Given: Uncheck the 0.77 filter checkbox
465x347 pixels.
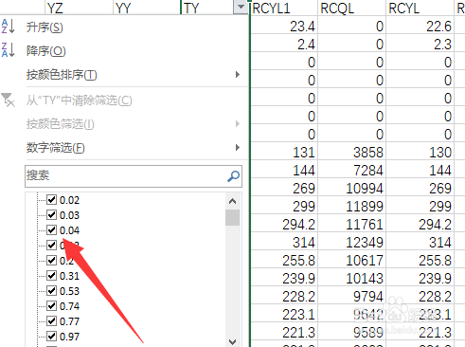Looking at the screenshot, I should click(51, 321).
